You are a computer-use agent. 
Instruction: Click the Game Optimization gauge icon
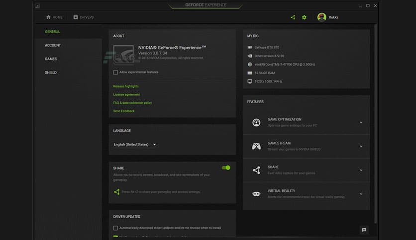pos(256,122)
